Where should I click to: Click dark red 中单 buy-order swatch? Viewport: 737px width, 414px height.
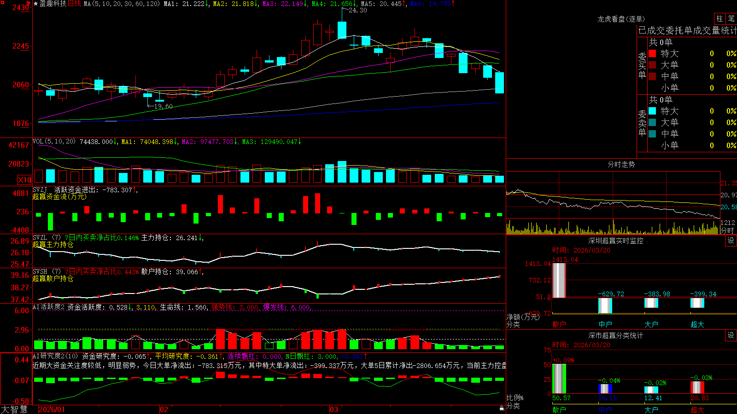click(x=652, y=76)
